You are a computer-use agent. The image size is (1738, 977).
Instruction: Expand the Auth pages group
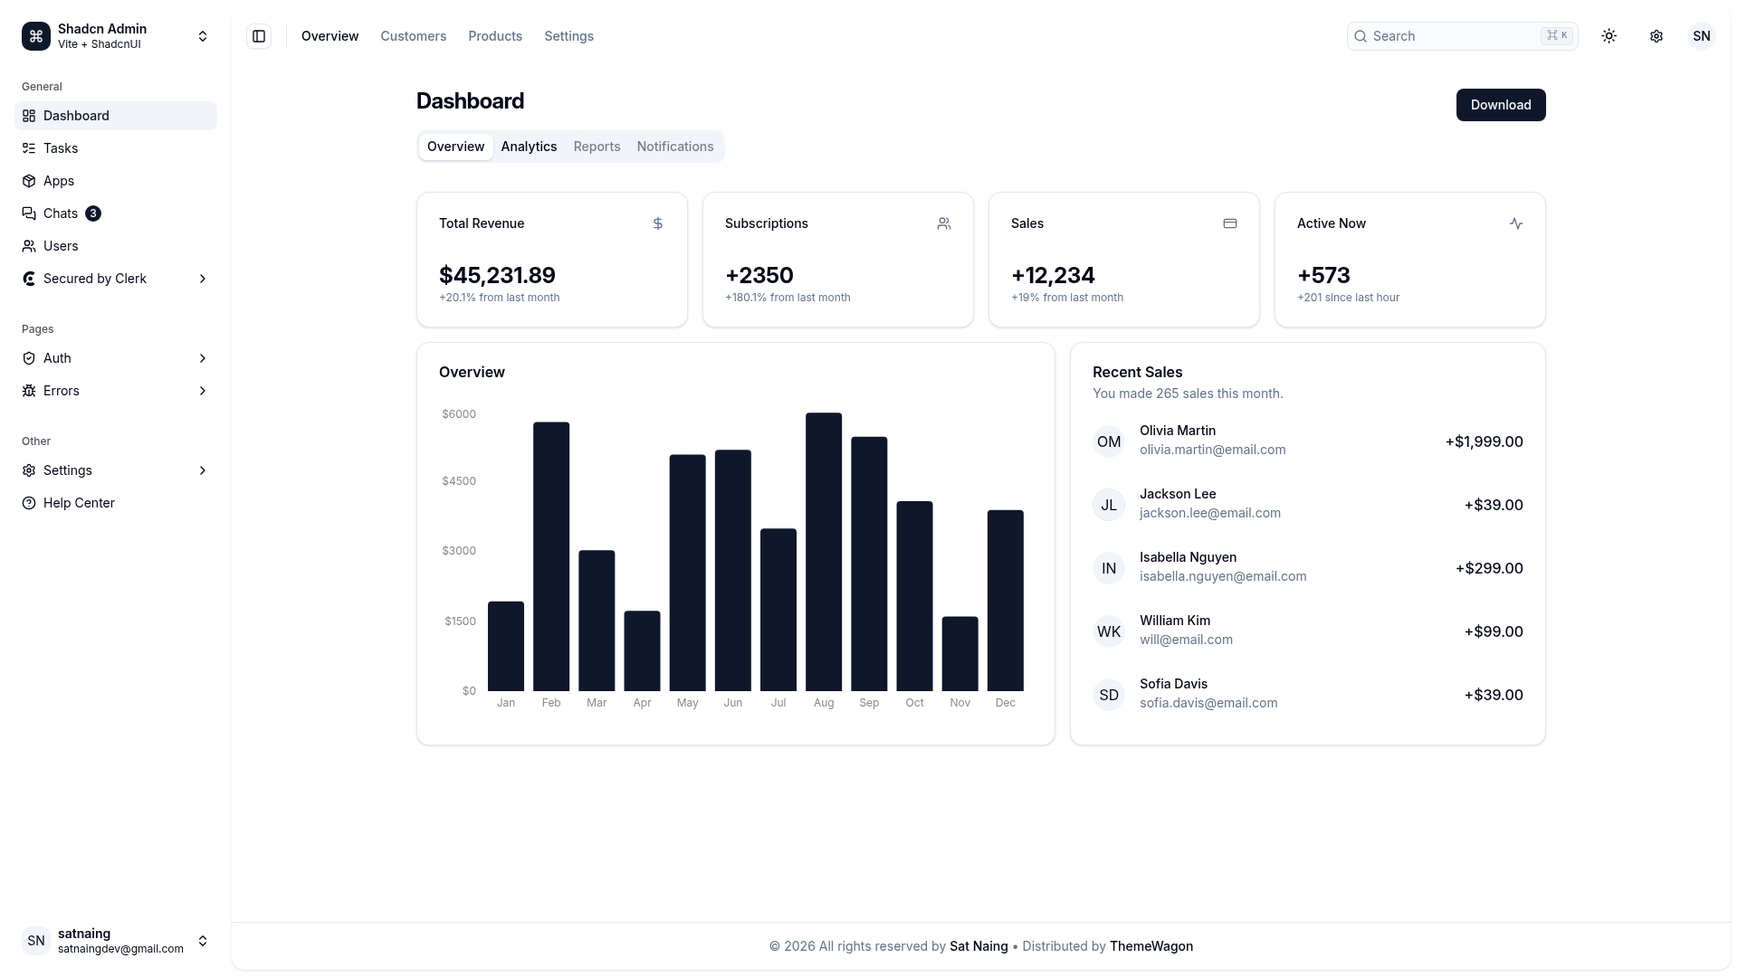116,358
